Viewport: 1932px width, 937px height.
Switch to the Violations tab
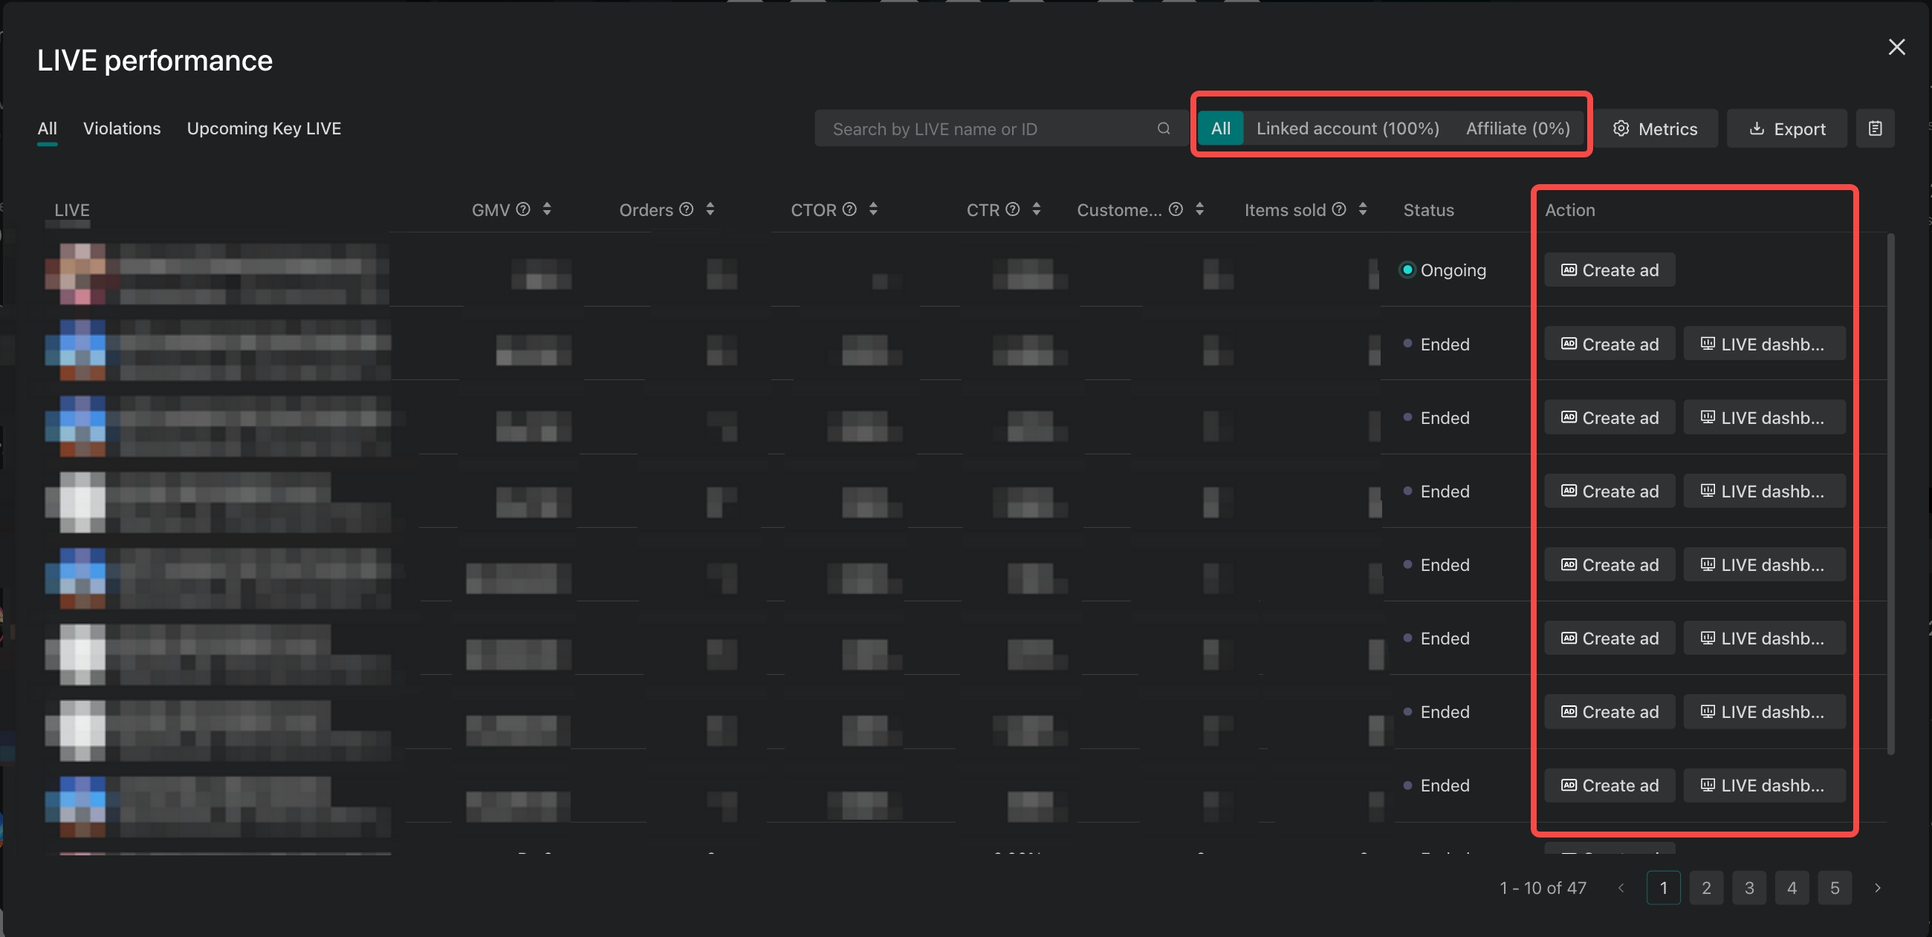coord(122,128)
